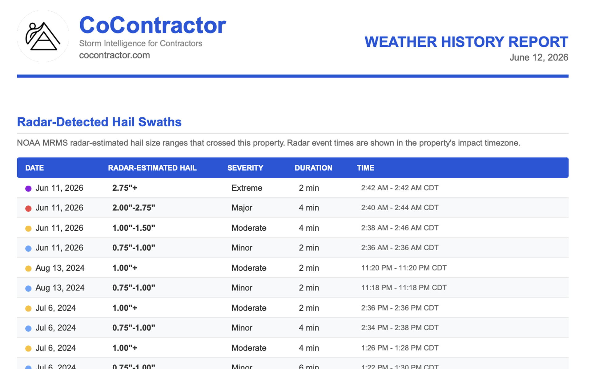Click yellow dot in Jul 6 1:26 PM row
Viewport: 591px width, 369px height.
(x=28, y=348)
